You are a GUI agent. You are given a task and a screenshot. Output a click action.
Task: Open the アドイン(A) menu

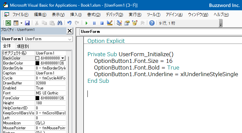click(x=174, y=15)
